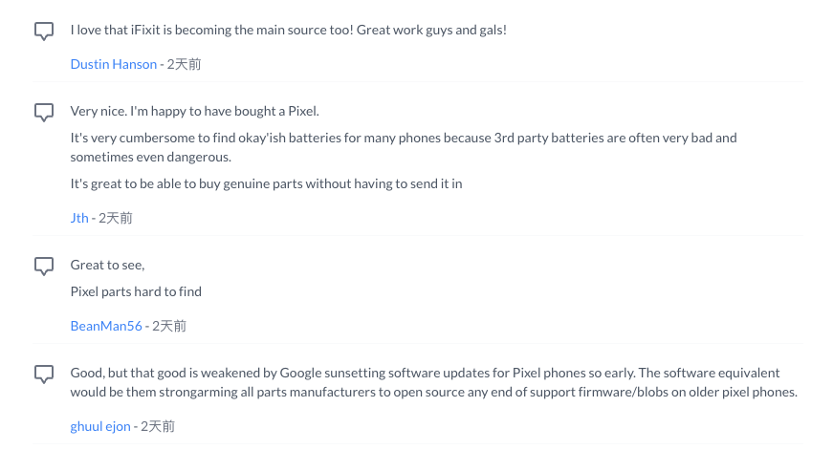Image resolution: width=833 pixels, height=450 pixels.
Task: Click the 2天前 timestamp next to Jth
Action: tap(116, 218)
